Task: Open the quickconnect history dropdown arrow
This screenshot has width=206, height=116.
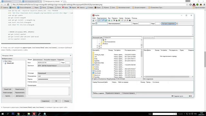Action: coord(177,24)
